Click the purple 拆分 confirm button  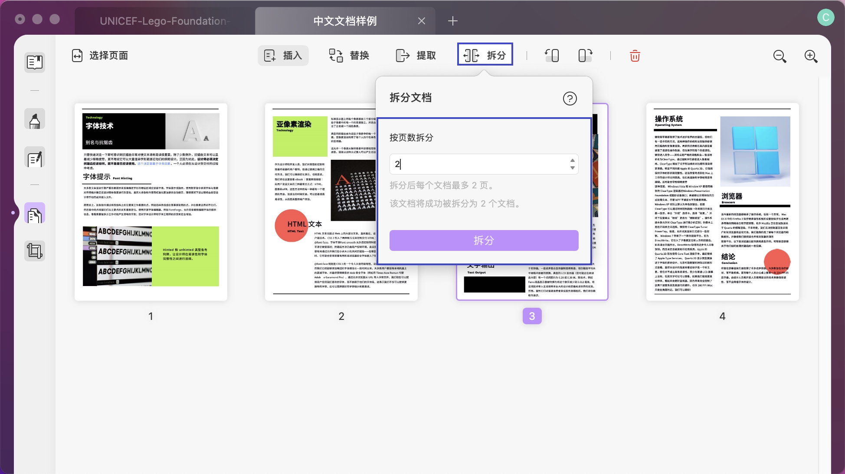pos(484,240)
